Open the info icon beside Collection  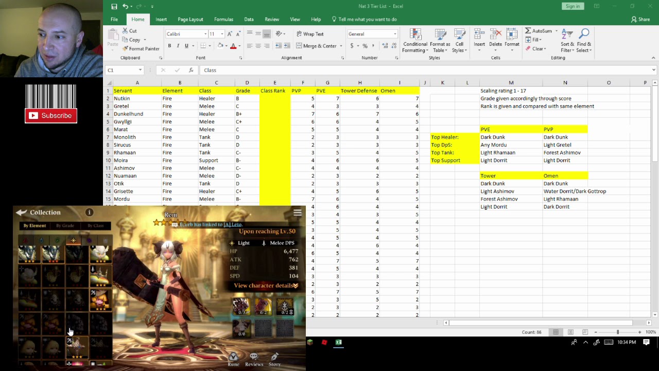click(x=89, y=212)
